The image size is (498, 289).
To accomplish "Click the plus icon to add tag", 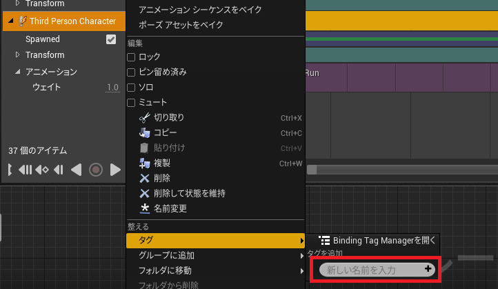I will coord(428,269).
